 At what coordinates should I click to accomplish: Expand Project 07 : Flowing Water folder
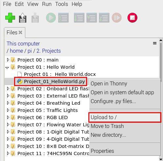tap(8, 125)
